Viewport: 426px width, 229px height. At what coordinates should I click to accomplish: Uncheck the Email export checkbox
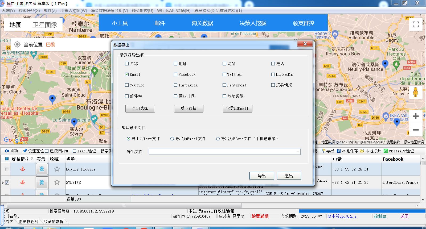(127, 74)
